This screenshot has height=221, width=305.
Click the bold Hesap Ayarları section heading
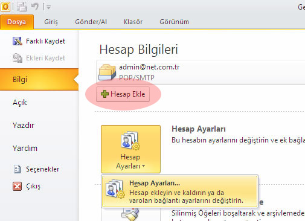(199, 129)
